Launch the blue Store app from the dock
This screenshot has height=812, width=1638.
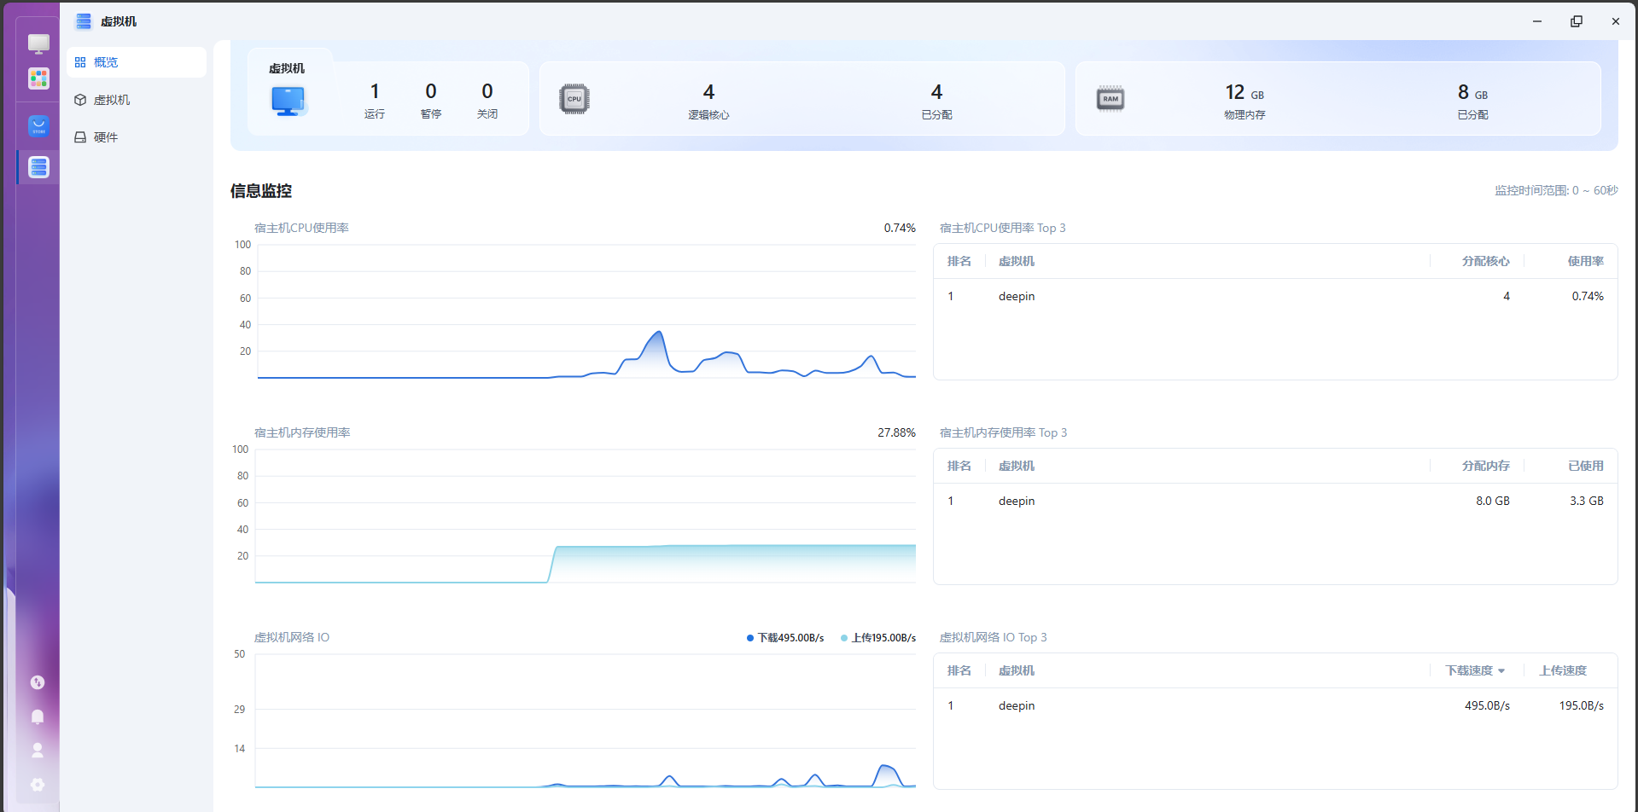tap(38, 126)
